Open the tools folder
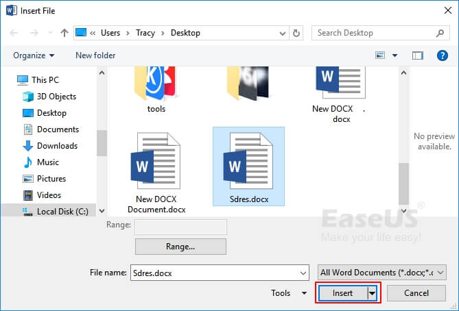The image size is (459, 311). point(156,86)
